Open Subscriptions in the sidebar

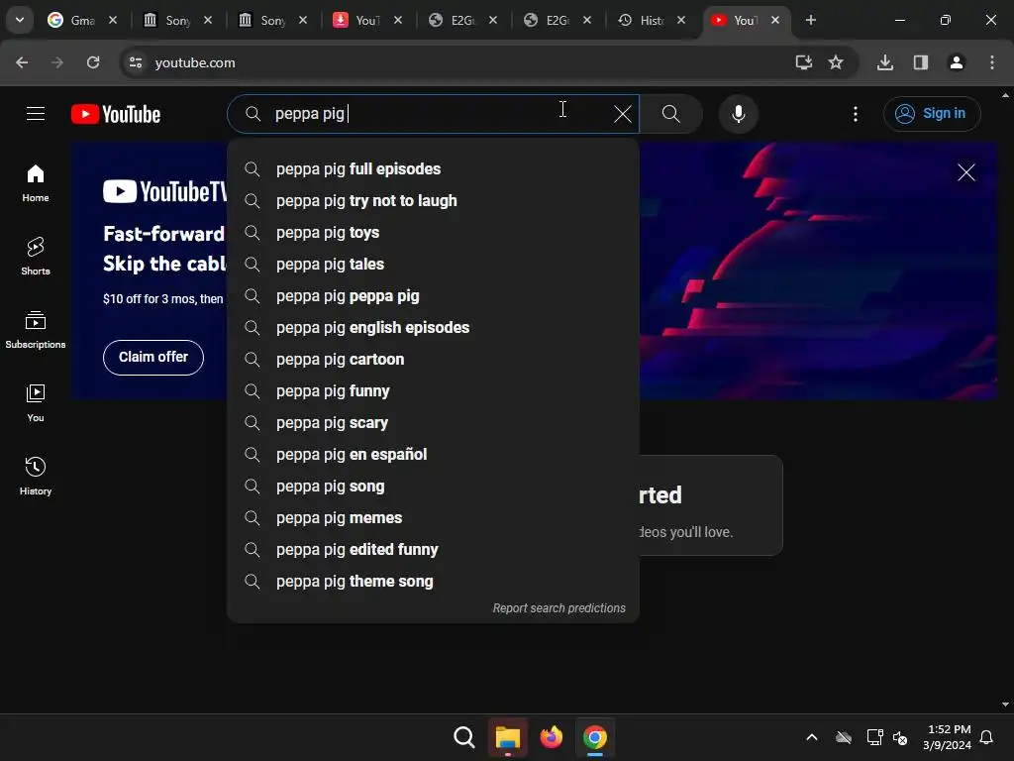pos(36,329)
